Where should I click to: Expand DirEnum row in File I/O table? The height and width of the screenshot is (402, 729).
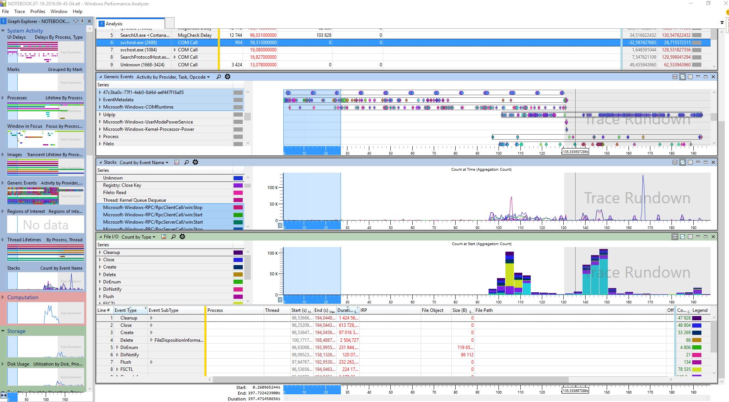pyautogui.click(x=117, y=348)
